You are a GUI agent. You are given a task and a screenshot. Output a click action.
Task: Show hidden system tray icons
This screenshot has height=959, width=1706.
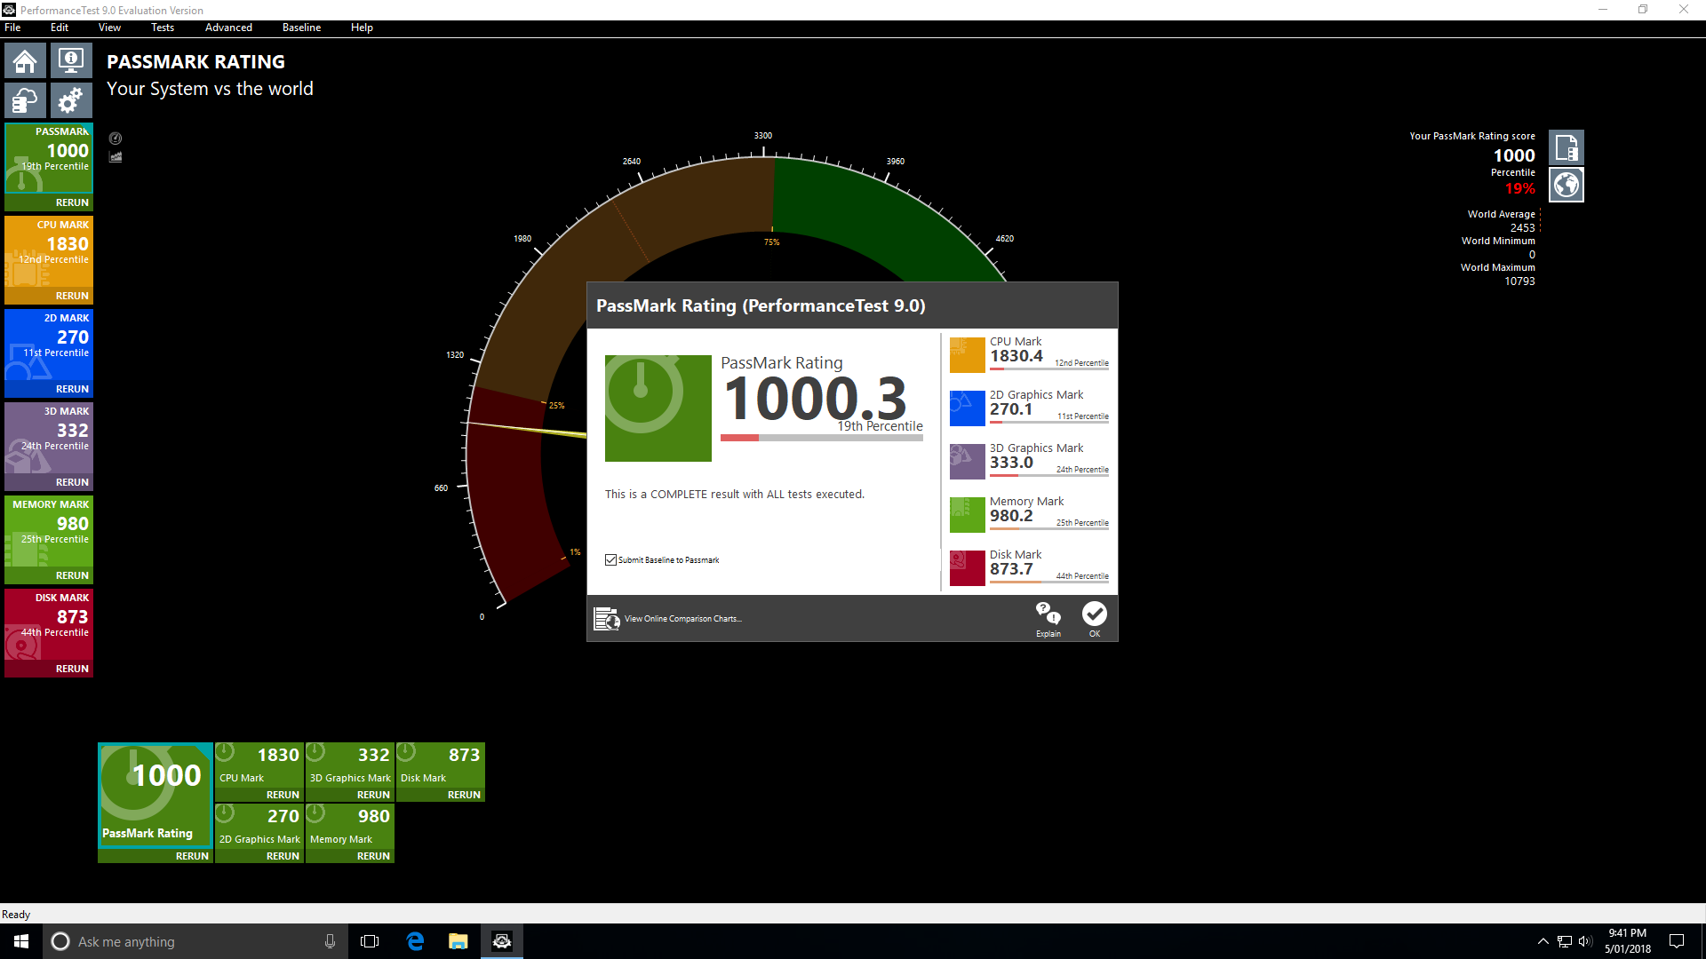pos(1543,941)
